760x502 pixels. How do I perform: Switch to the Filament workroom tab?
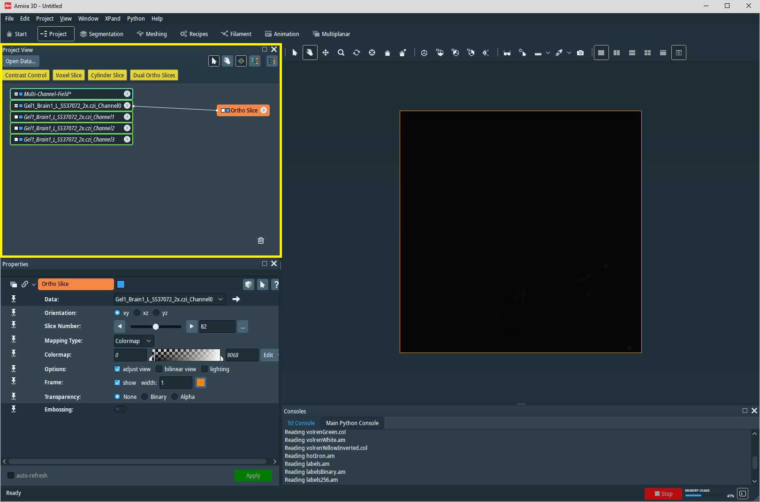tap(236, 34)
